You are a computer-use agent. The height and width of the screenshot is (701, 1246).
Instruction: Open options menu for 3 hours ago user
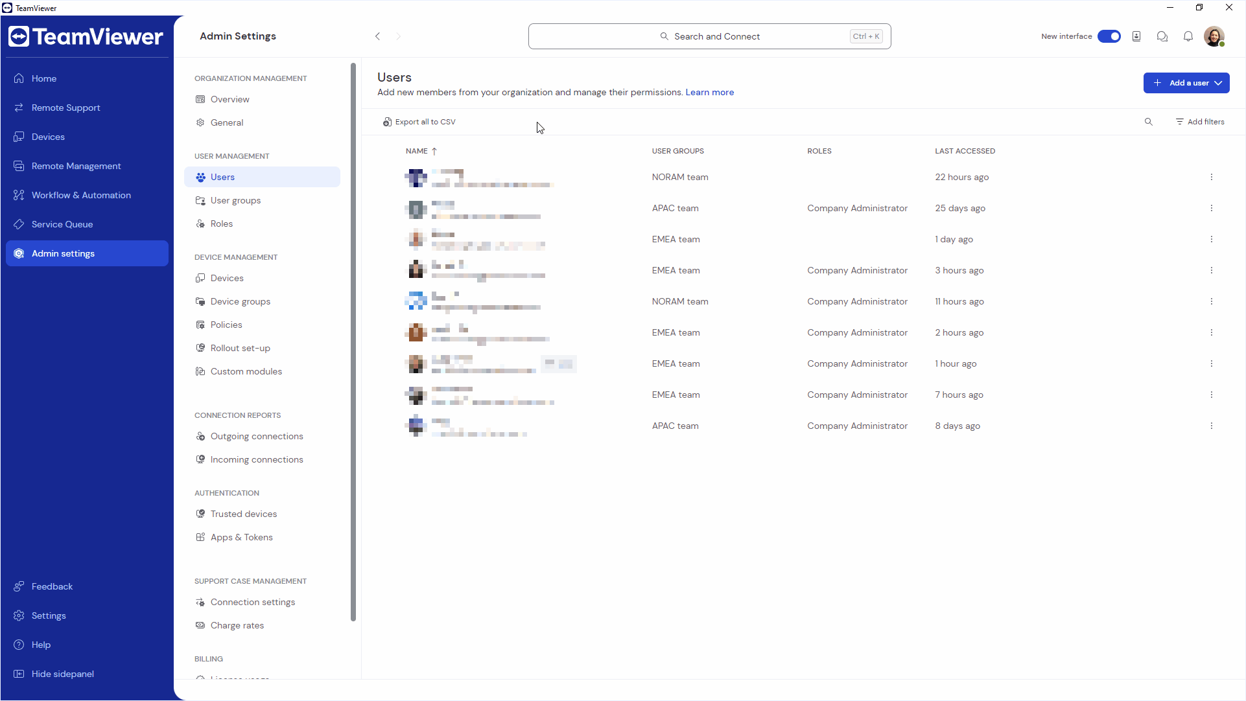(x=1211, y=270)
